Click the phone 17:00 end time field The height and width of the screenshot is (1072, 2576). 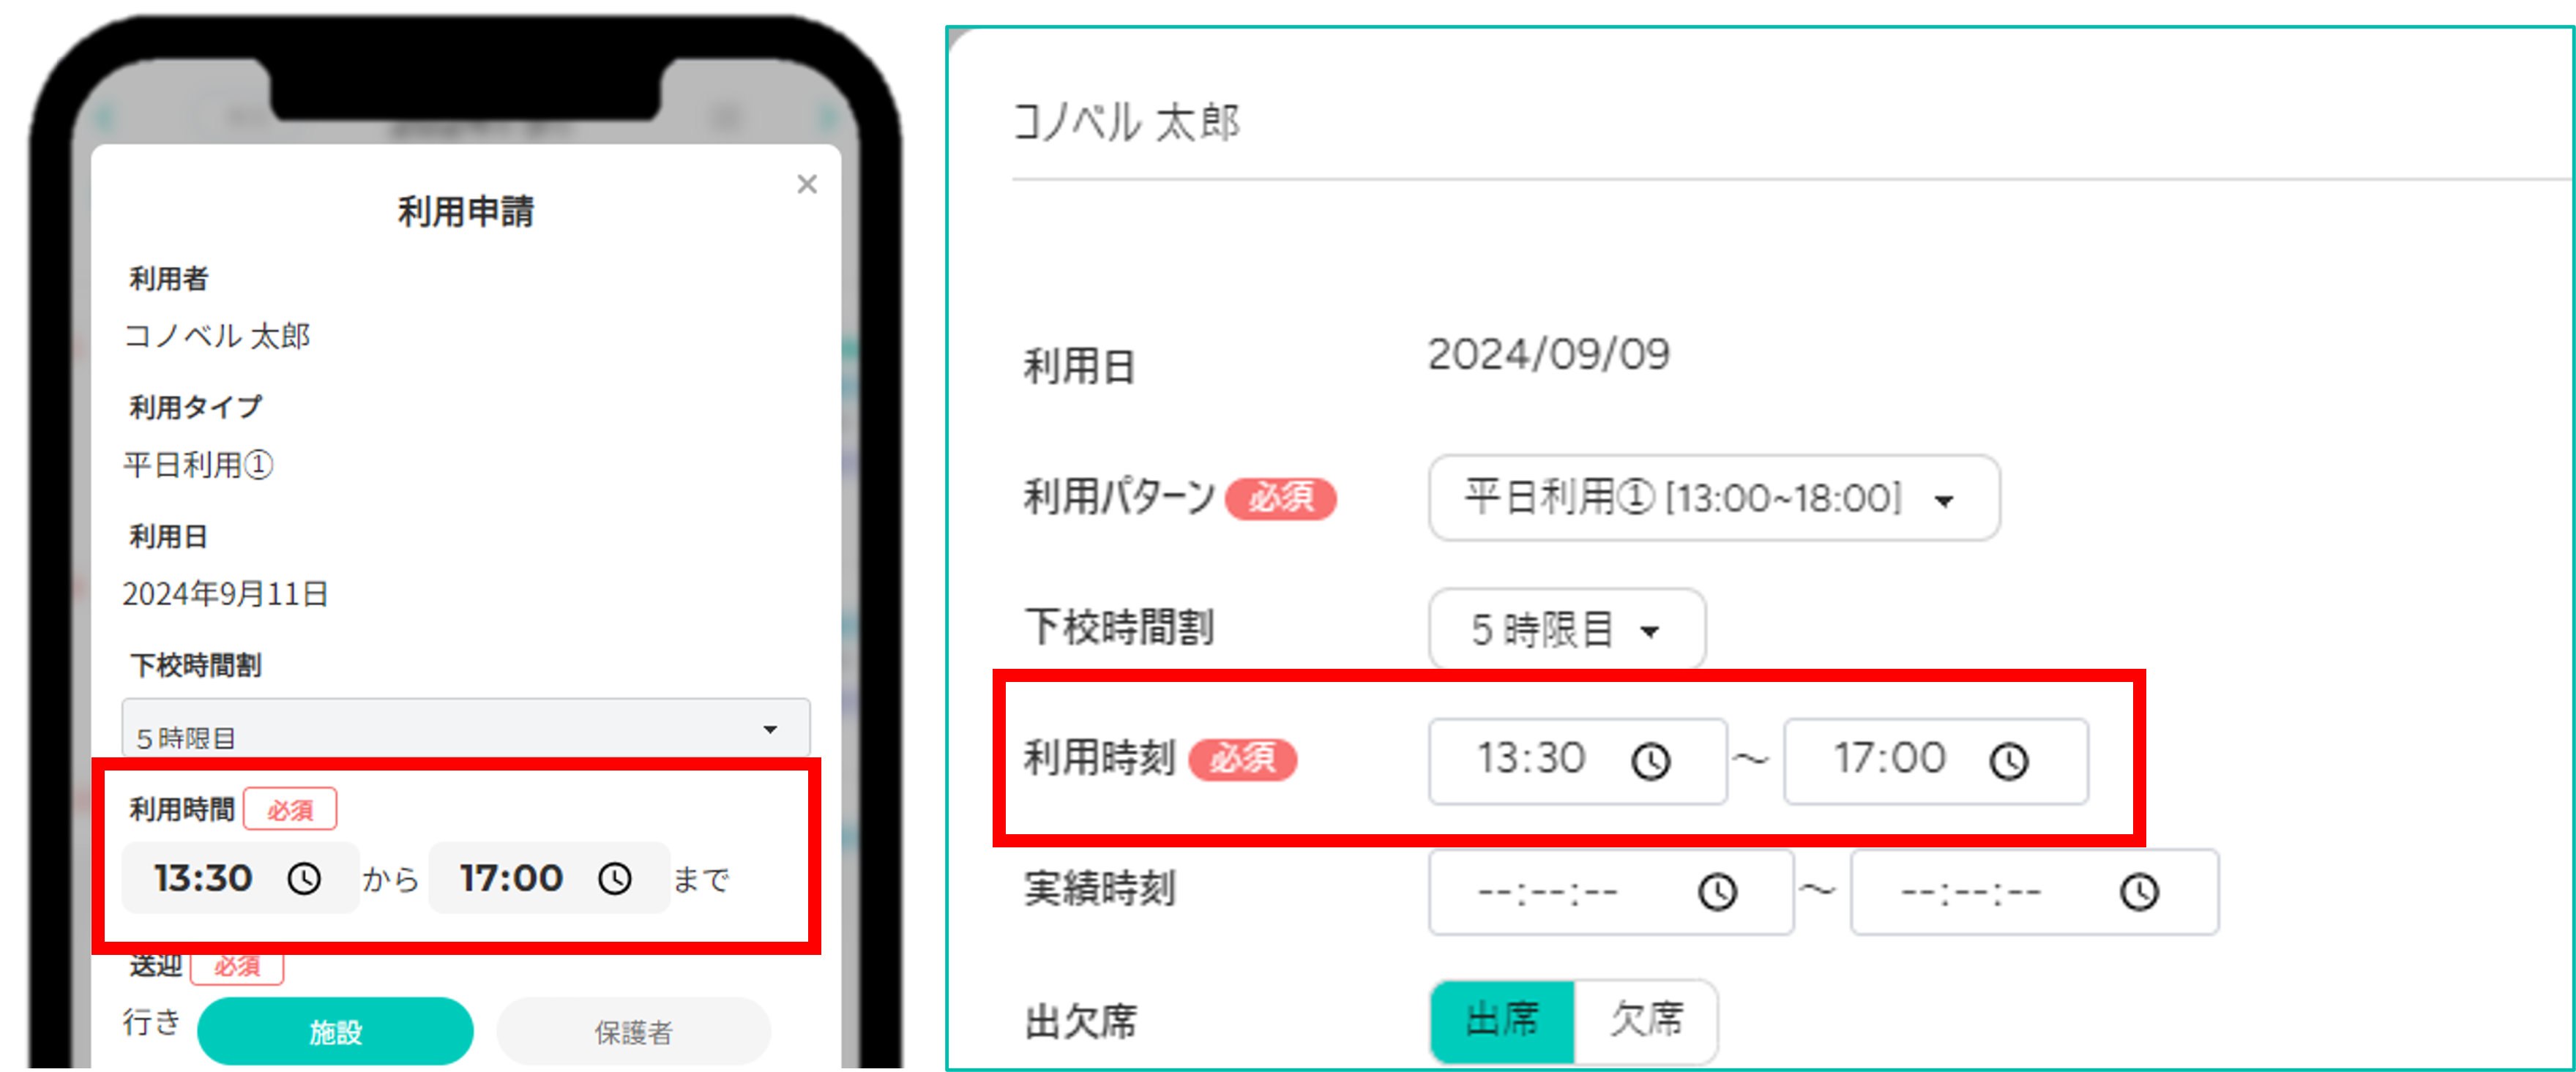click(x=549, y=878)
